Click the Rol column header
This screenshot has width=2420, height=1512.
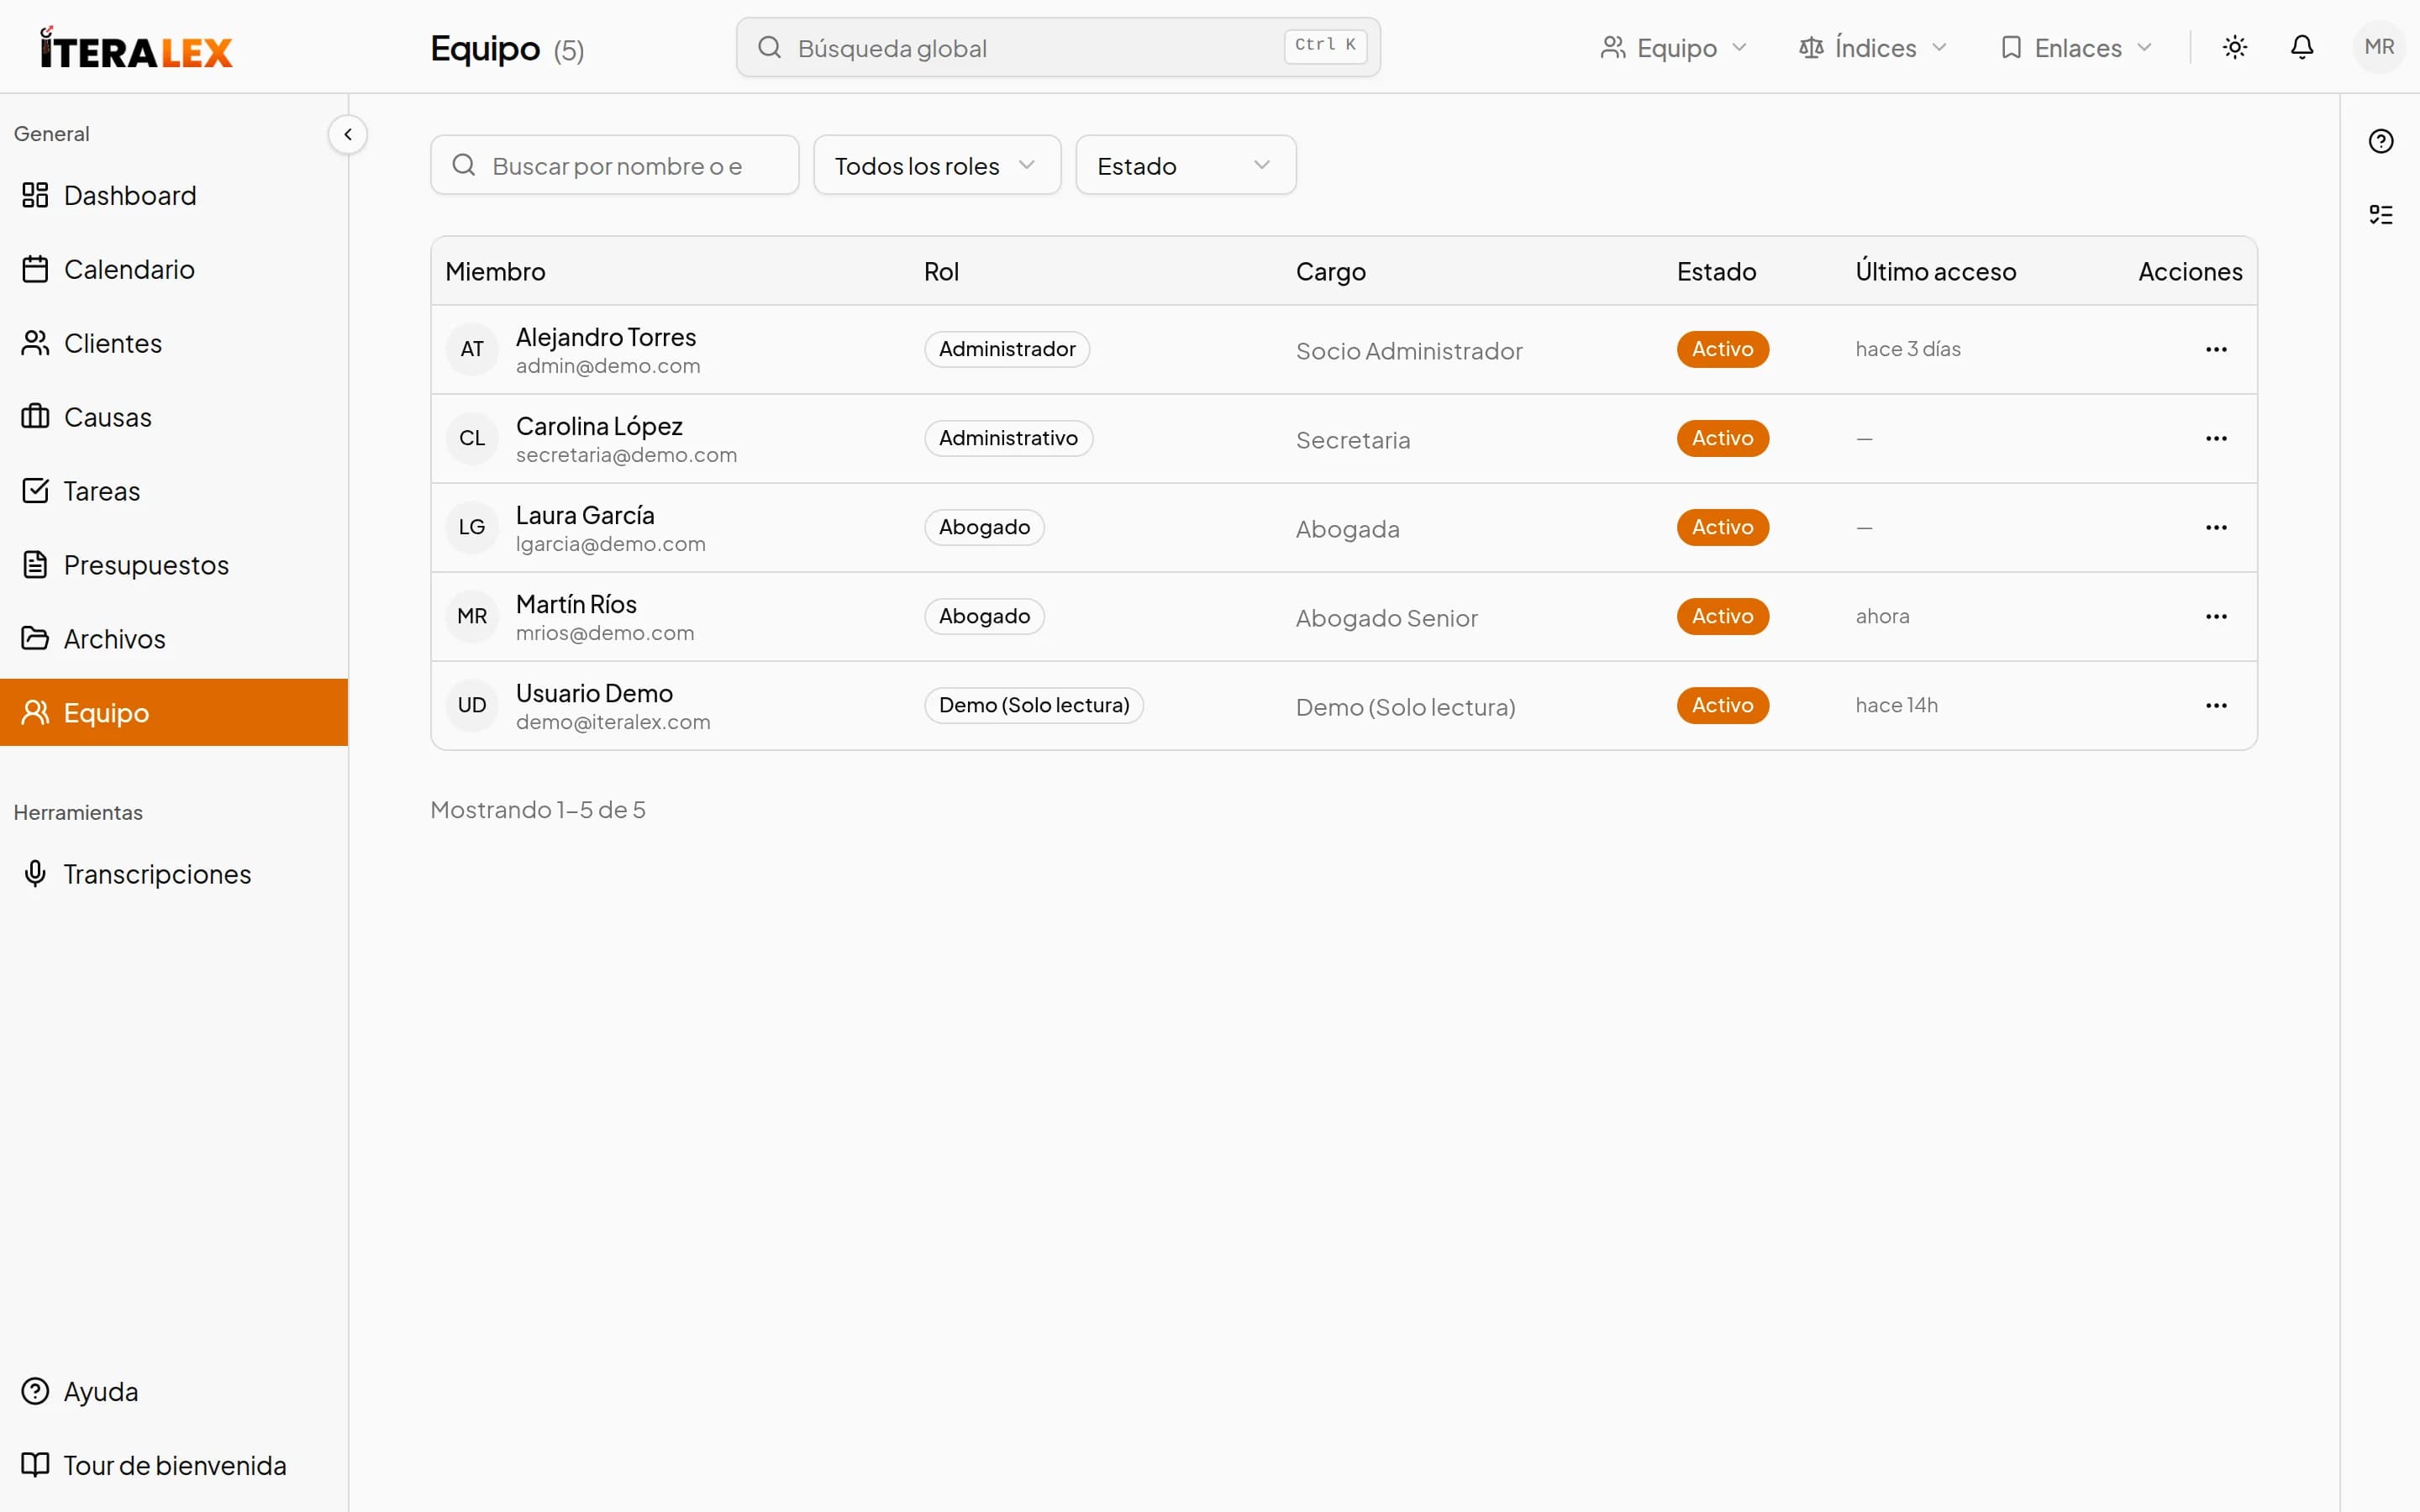[941, 271]
